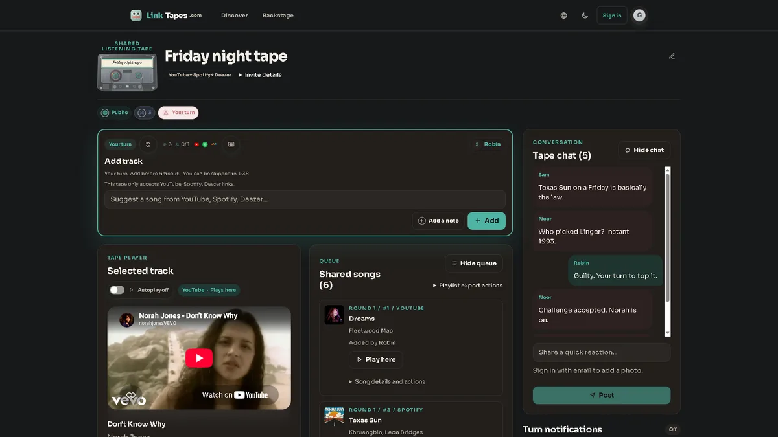The image size is (778, 437).
Task: Select Sam's Texas Sun chat message
Action: pos(593,187)
